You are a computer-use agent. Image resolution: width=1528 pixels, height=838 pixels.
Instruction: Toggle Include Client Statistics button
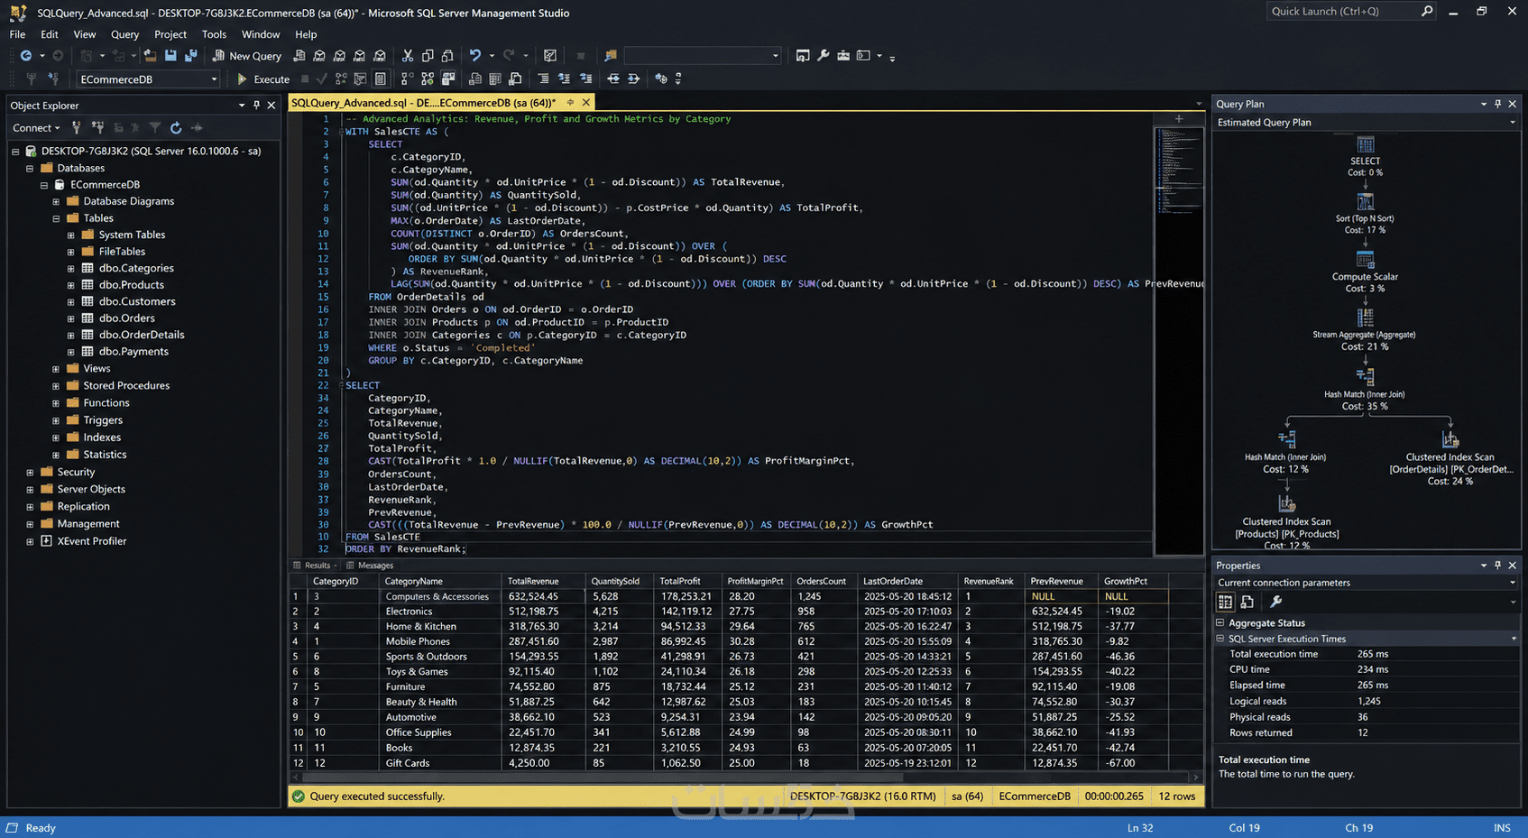pos(447,79)
